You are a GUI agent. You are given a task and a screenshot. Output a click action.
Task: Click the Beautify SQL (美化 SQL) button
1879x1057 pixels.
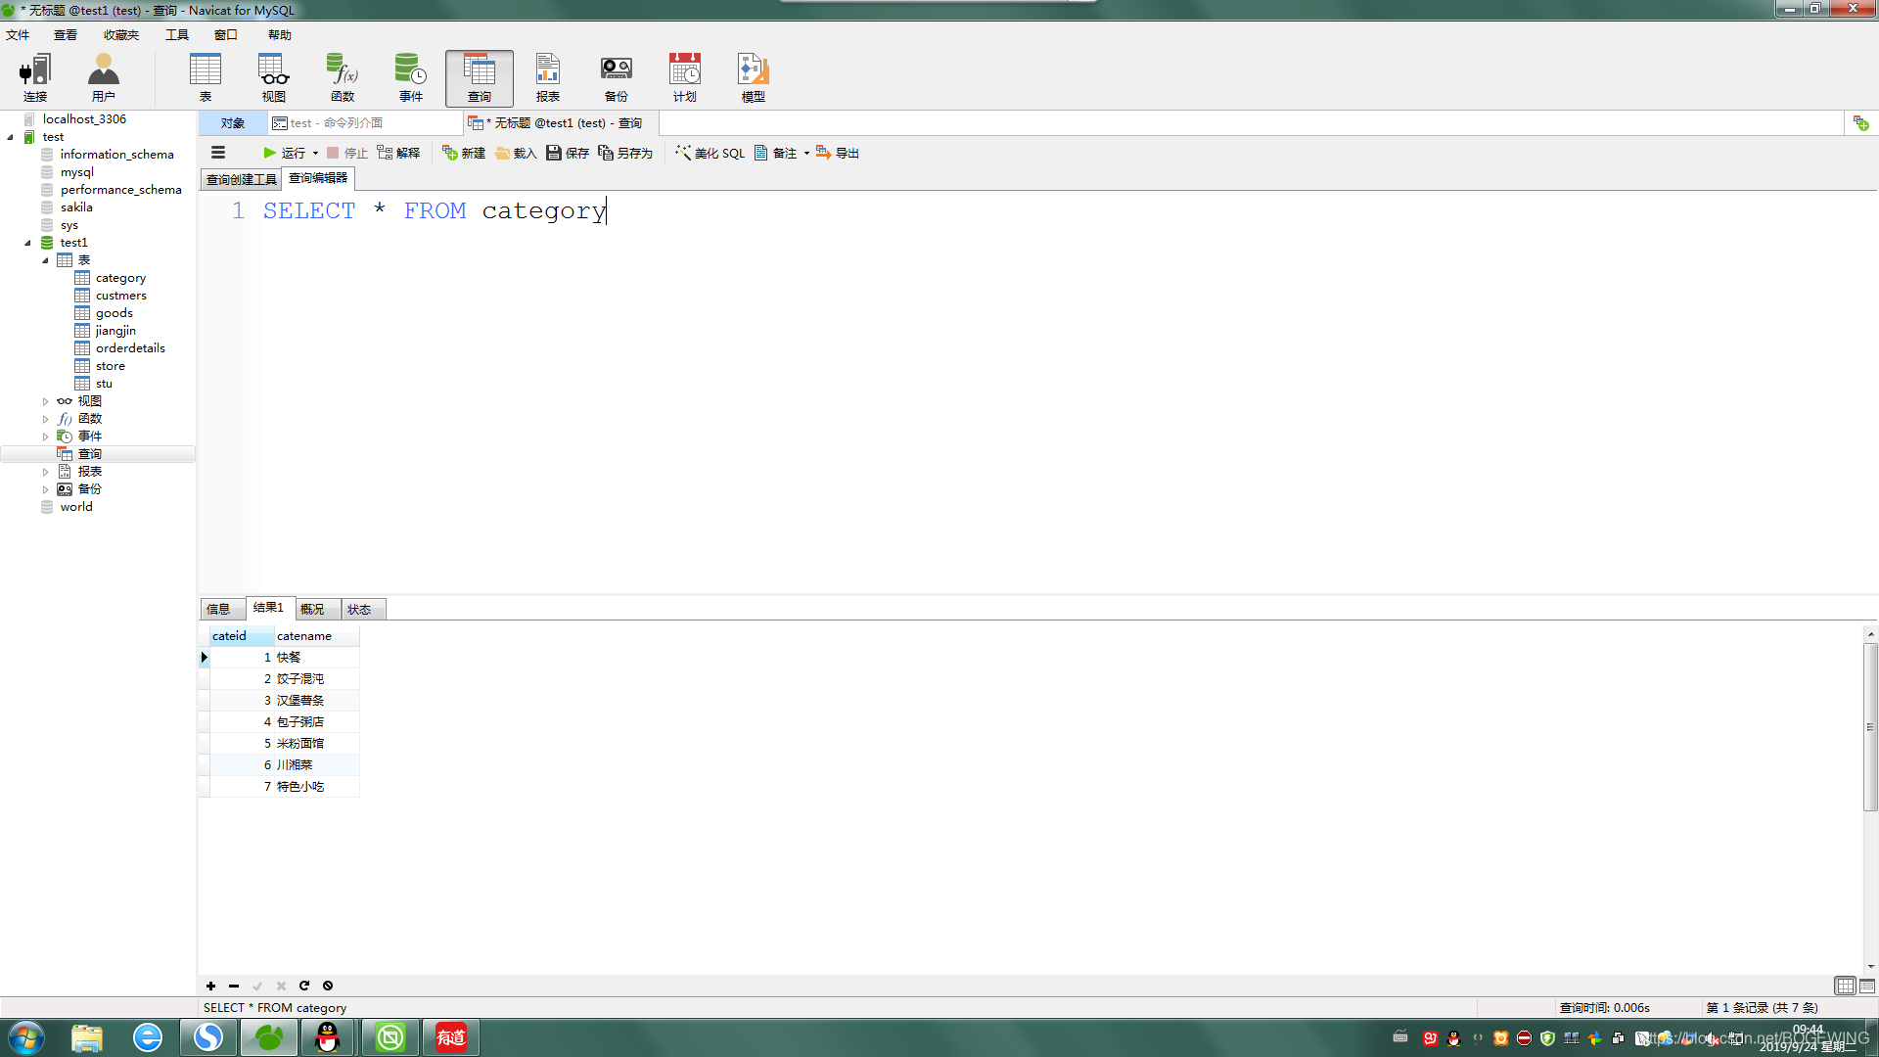(x=710, y=154)
